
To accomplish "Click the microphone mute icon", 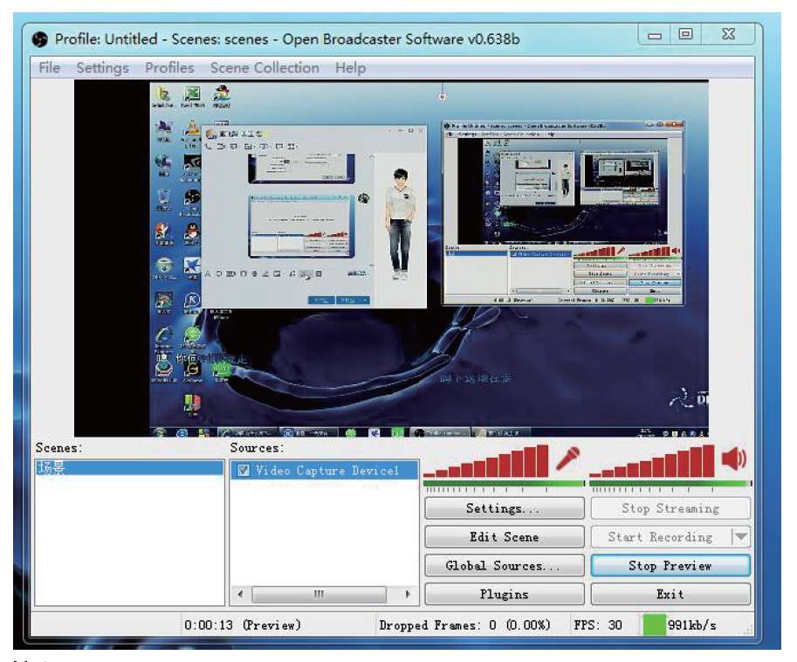I will click(568, 459).
